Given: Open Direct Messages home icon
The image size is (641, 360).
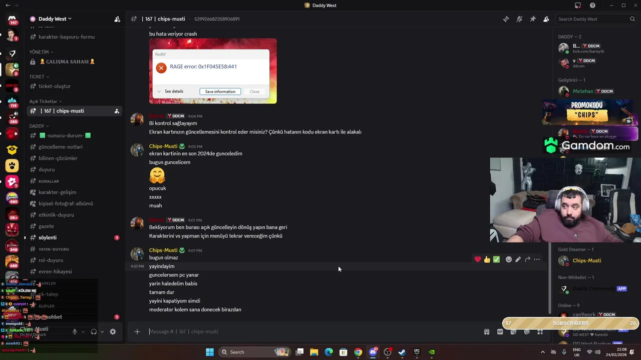Looking at the screenshot, I should point(12,19).
